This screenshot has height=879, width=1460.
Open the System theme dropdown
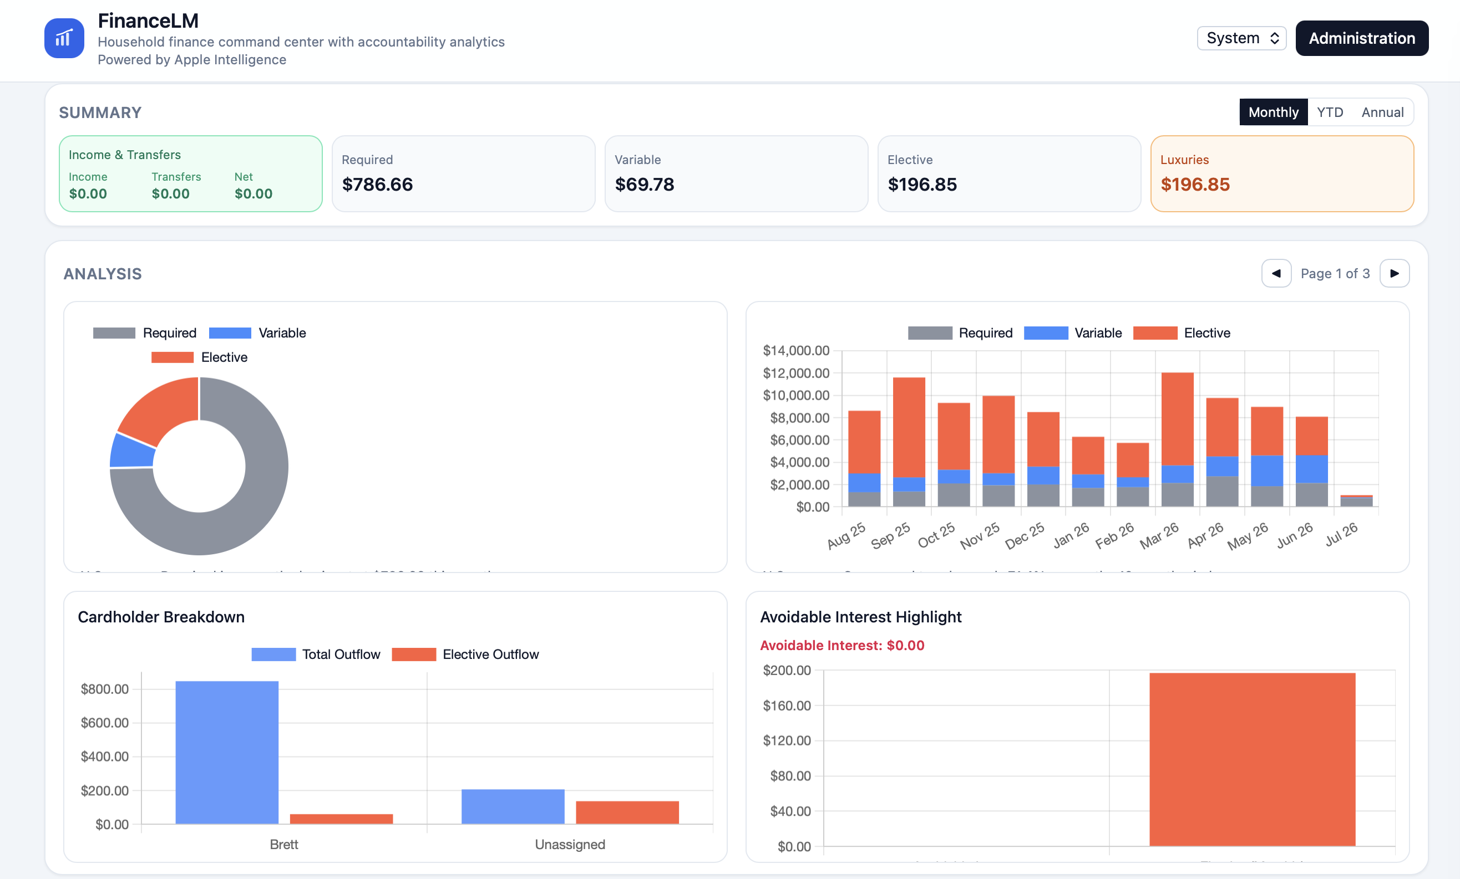click(1241, 38)
